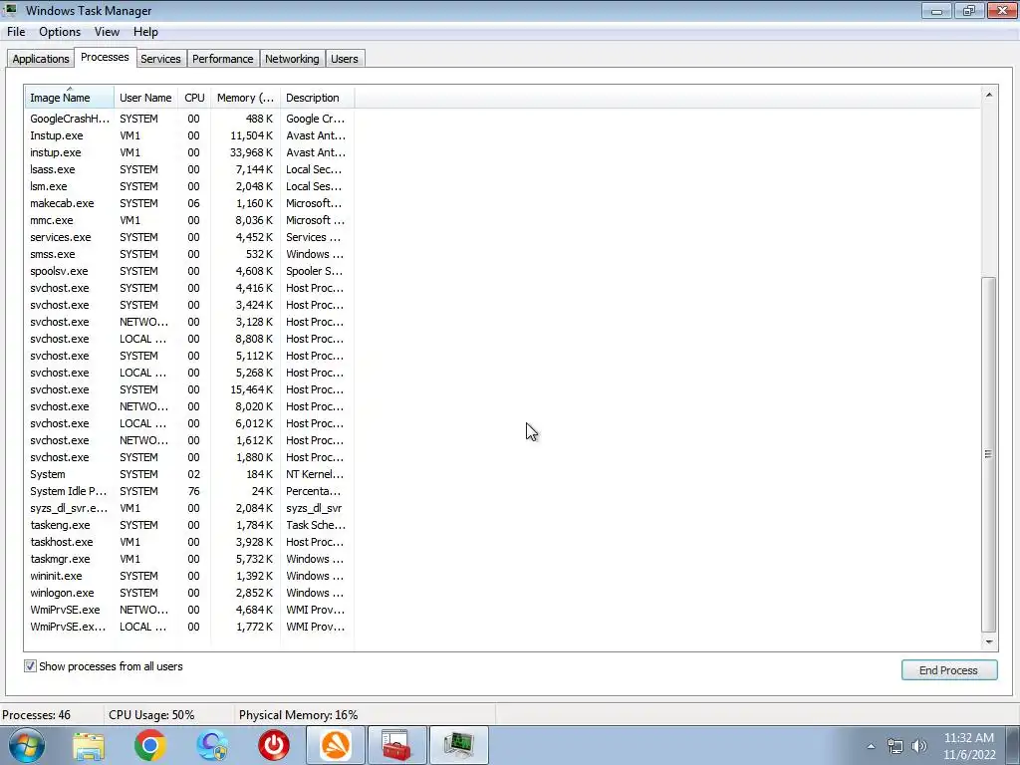Switch to the Performance tab
Screen dimensions: 1020x765
[222, 59]
